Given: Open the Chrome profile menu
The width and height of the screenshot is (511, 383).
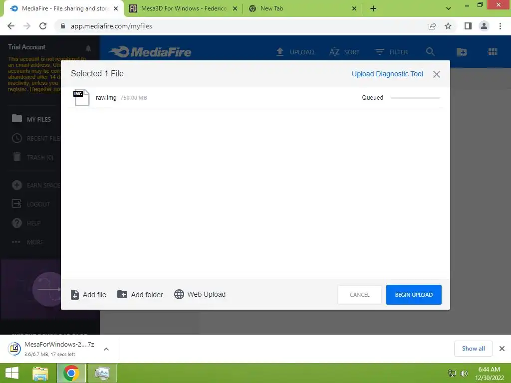Looking at the screenshot, I should point(484,26).
